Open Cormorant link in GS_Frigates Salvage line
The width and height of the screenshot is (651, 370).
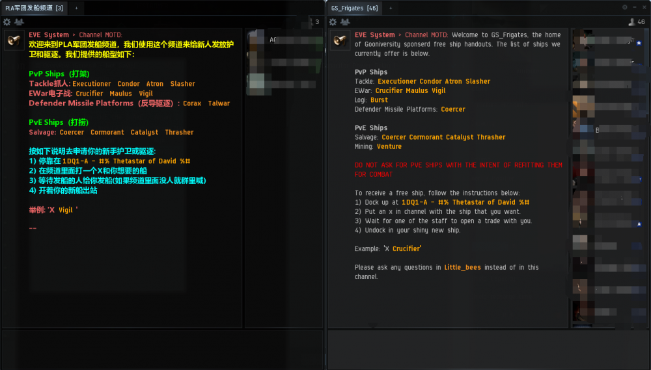point(426,137)
